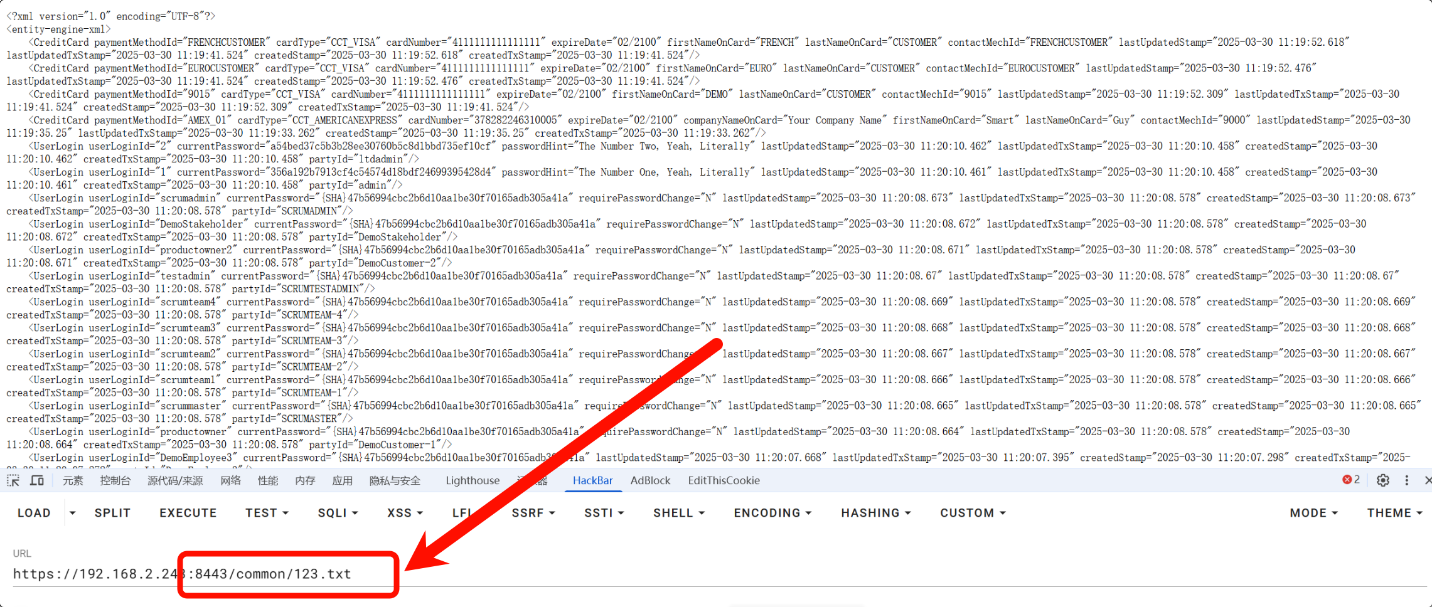Image resolution: width=1432 pixels, height=607 pixels.
Task: Close the DevTools panel
Action: click(1428, 480)
